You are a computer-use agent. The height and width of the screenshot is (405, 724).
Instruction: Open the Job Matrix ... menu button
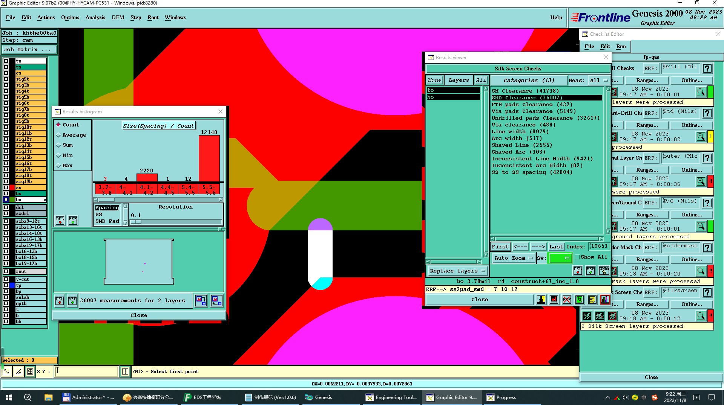[x=29, y=50]
